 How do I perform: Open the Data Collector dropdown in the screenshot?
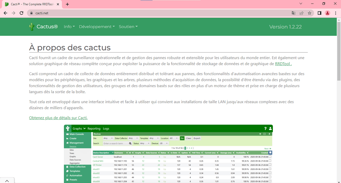click(x=133, y=138)
